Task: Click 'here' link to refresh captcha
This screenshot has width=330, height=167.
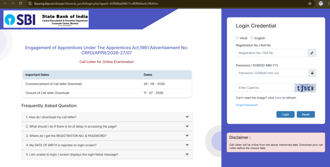Action: 278,98
